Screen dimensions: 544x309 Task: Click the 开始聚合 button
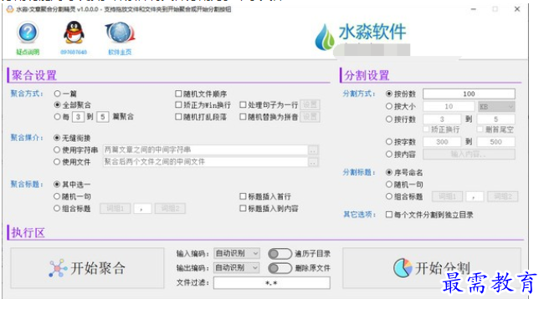(x=87, y=268)
